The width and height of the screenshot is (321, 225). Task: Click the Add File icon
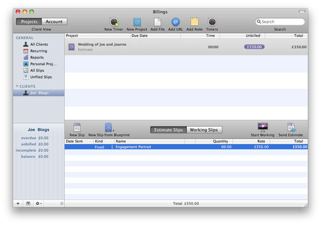[x=157, y=22]
